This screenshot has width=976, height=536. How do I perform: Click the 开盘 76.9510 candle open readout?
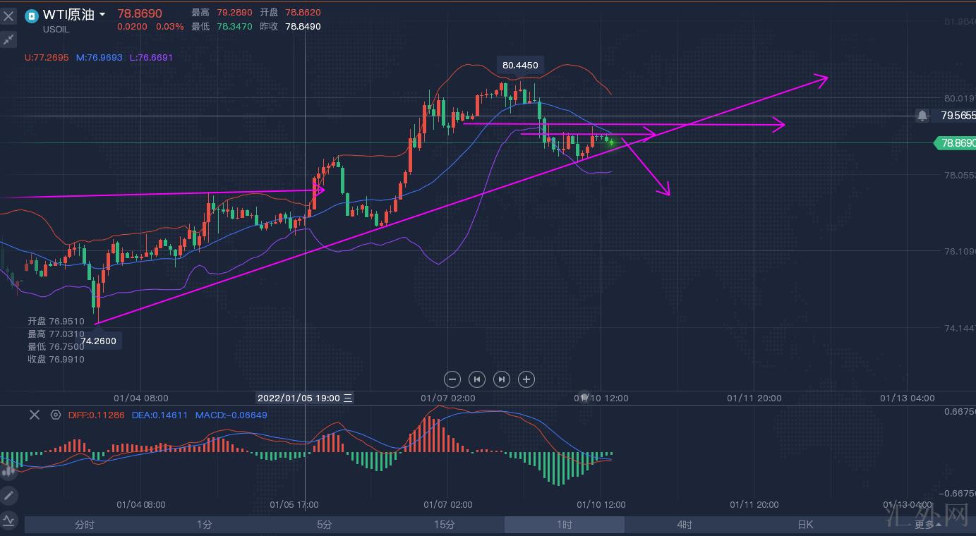[x=56, y=322]
